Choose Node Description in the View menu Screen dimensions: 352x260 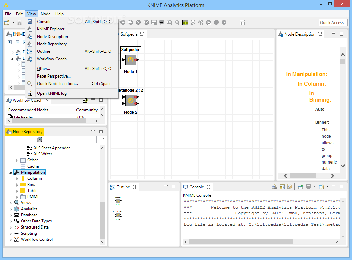[72, 36]
